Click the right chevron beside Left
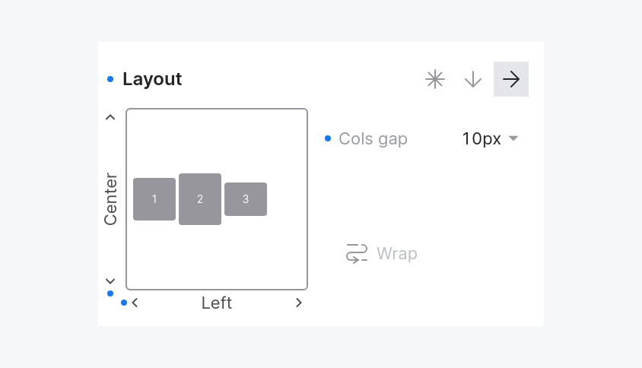642x368 pixels. tap(299, 303)
